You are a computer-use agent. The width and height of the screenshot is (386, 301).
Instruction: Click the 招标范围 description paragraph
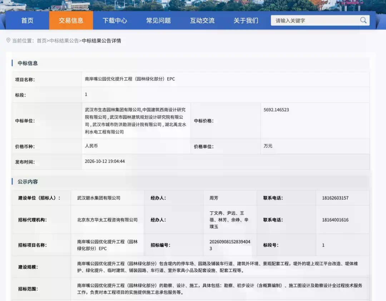pyautogui.click(x=219, y=289)
